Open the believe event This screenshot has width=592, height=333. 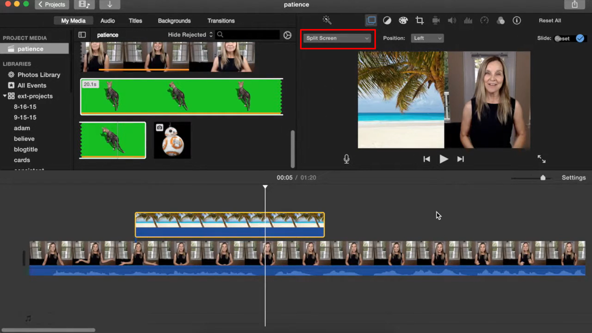pos(24,139)
